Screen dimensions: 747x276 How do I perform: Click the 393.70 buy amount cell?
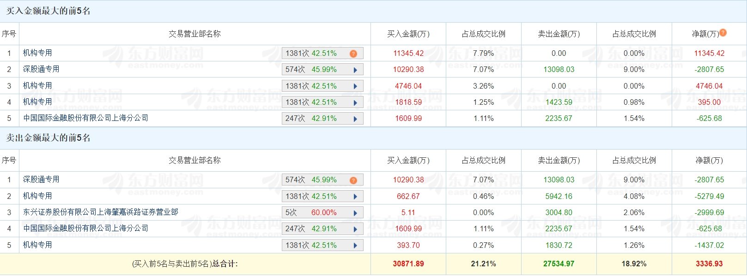pos(408,245)
